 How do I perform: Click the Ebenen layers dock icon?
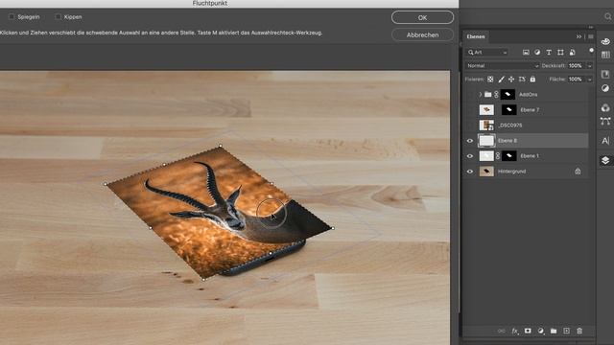(x=605, y=160)
